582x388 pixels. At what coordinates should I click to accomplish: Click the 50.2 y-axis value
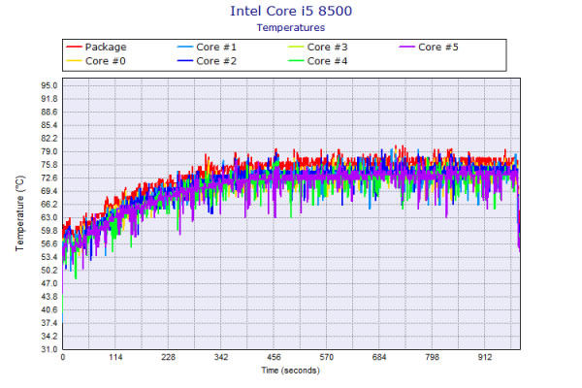tap(49, 271)
